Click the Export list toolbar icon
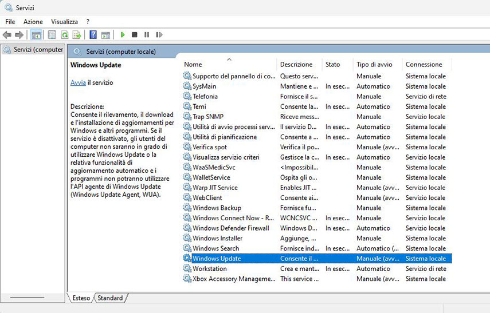Viewport: 490px width, 313px height. [x=77, y=35]
